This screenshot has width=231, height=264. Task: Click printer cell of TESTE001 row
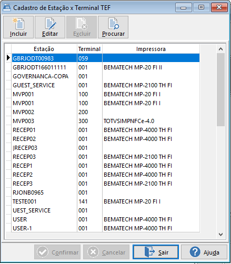(151, 201)
